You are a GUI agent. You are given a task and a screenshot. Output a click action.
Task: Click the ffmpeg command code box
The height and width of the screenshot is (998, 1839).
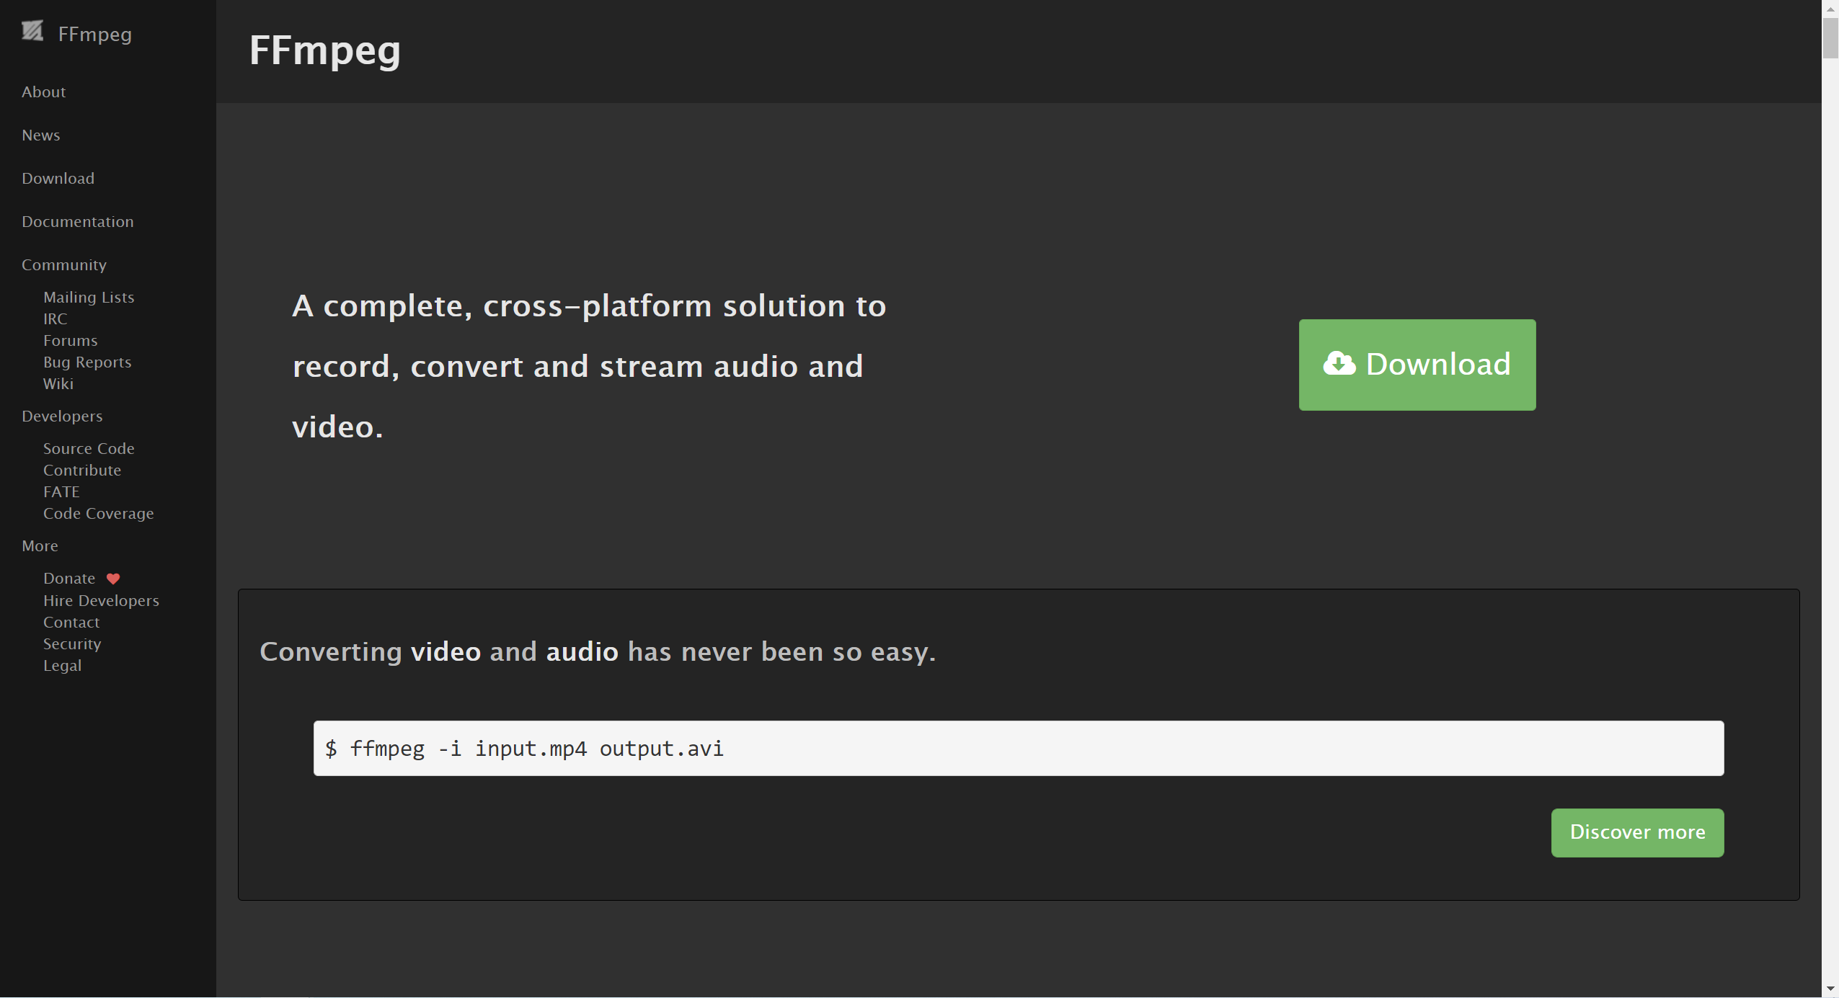tap(1018, 749)
